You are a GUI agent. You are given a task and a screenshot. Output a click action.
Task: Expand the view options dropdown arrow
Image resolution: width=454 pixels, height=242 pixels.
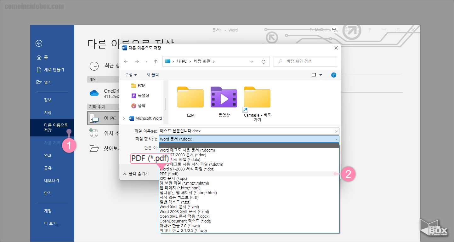pos(321,75)
